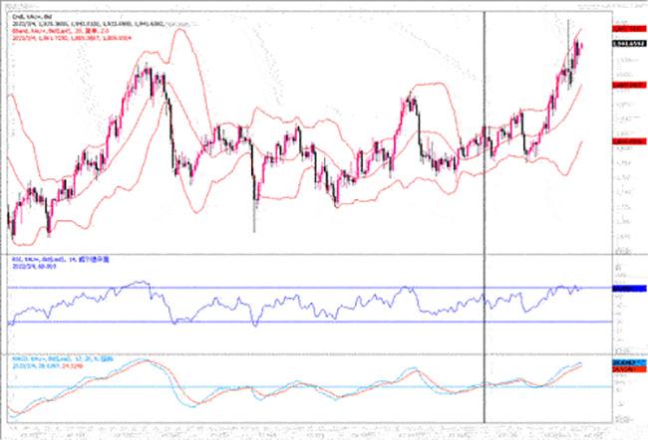Image resolution: width=648 pixels, height=440 pixels.
Task: Click the latest candlestick at far right
Action: [580, 47]
